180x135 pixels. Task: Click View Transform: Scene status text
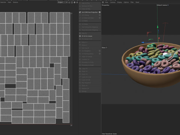point(109,134)
